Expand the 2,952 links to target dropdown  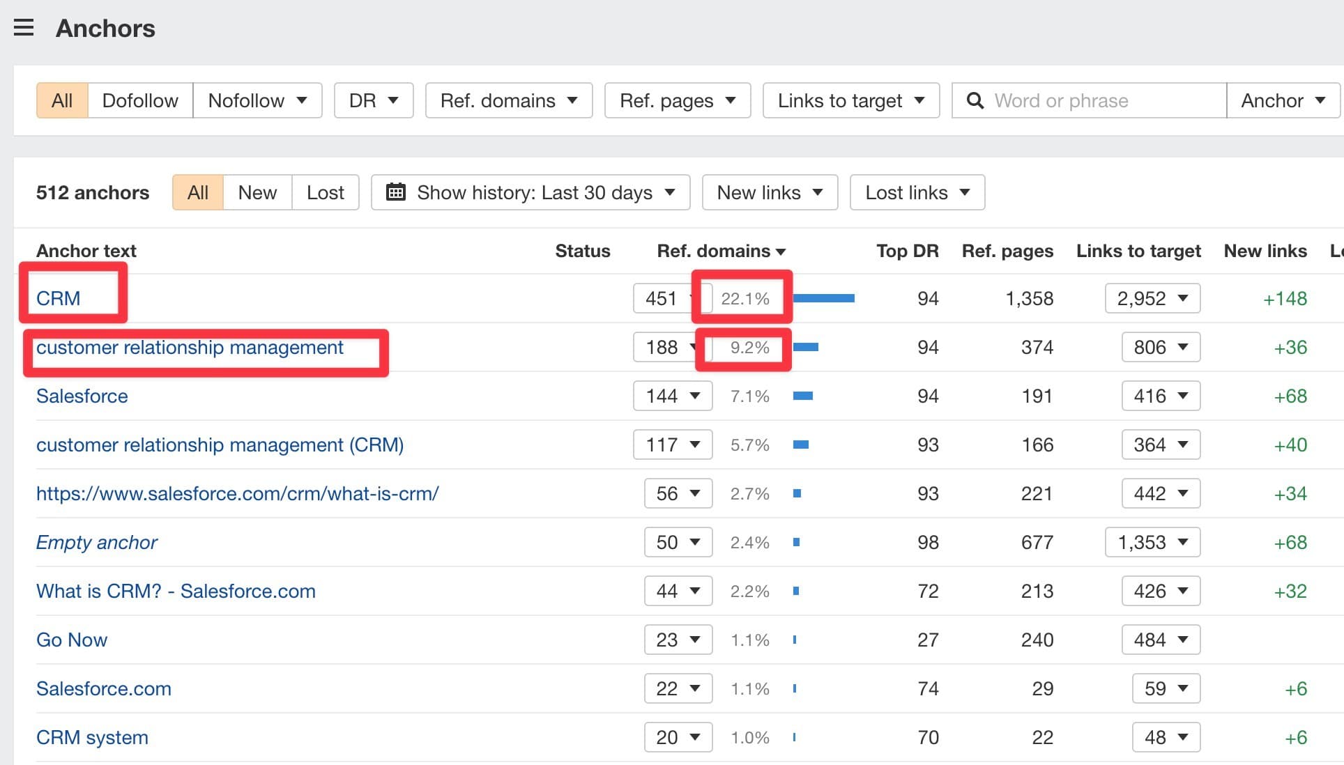(x=1153, y=298)
